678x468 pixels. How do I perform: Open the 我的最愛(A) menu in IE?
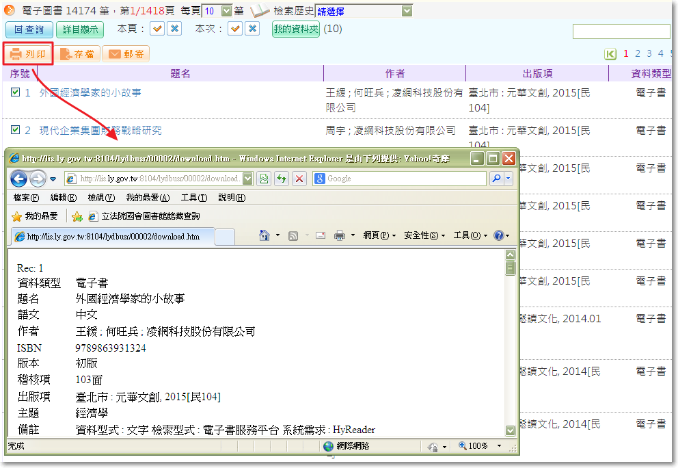coord(148,198)
